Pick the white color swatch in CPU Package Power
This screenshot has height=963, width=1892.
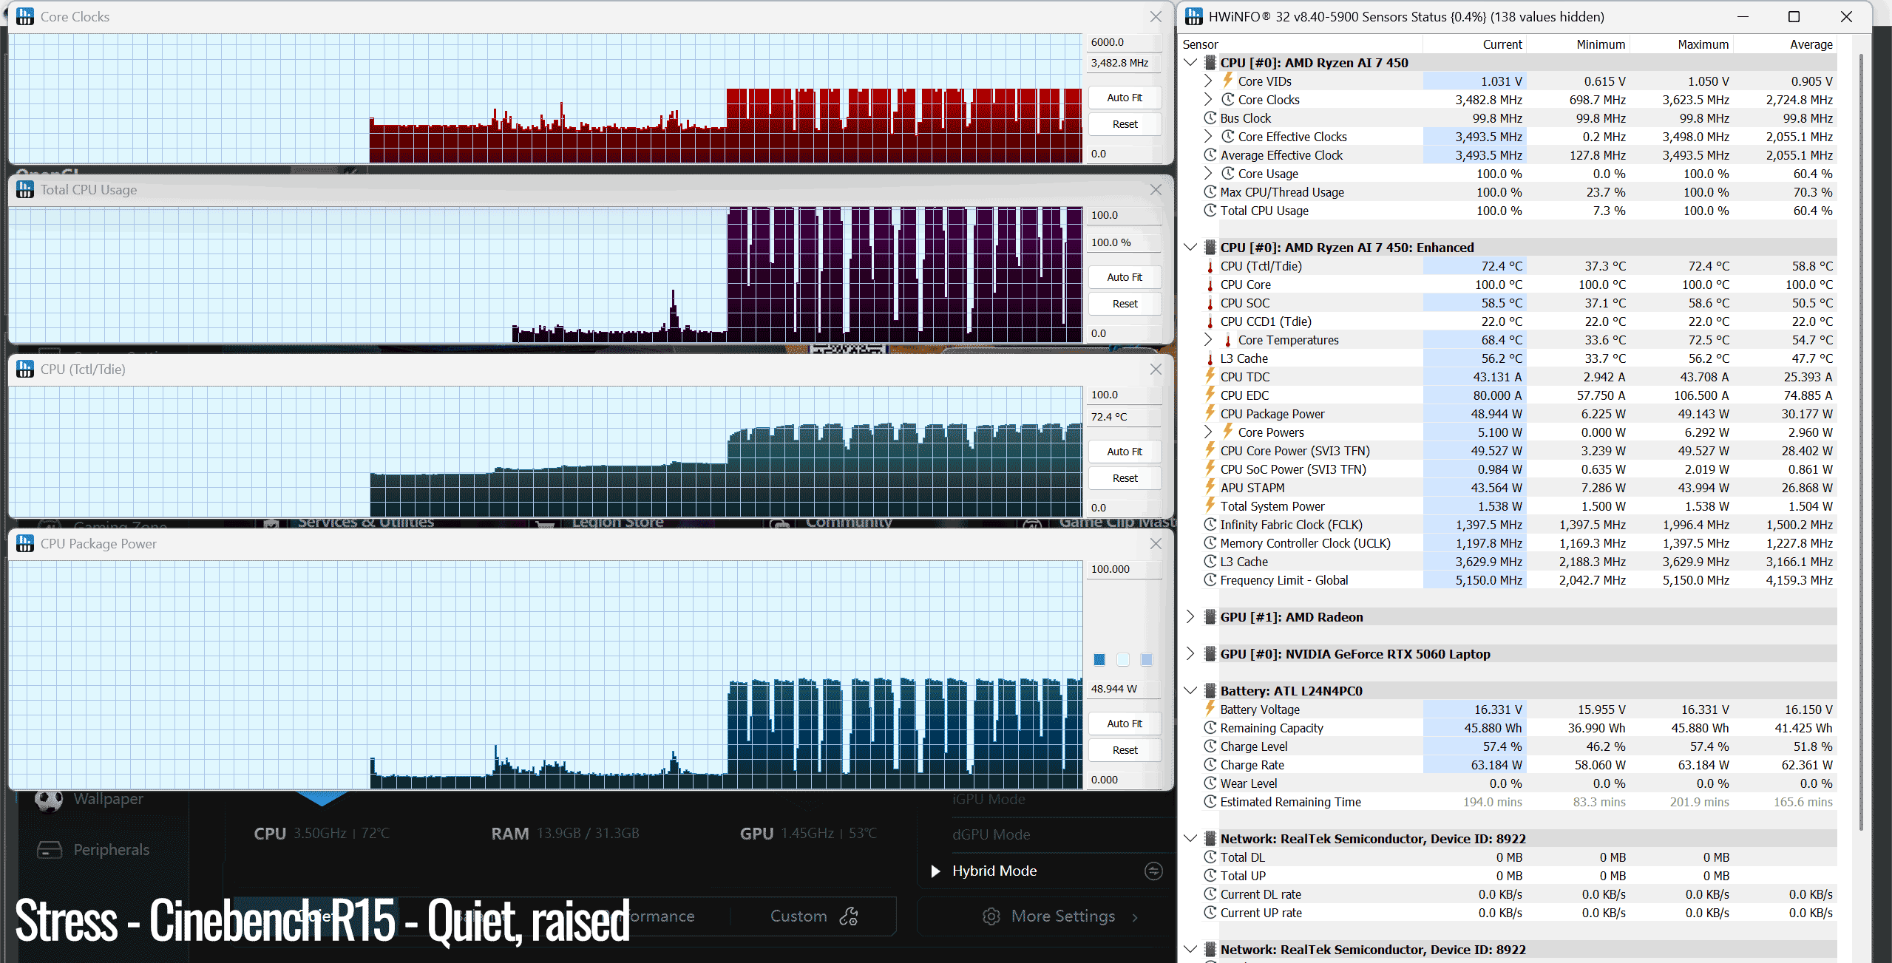[x=1123, y=659]
